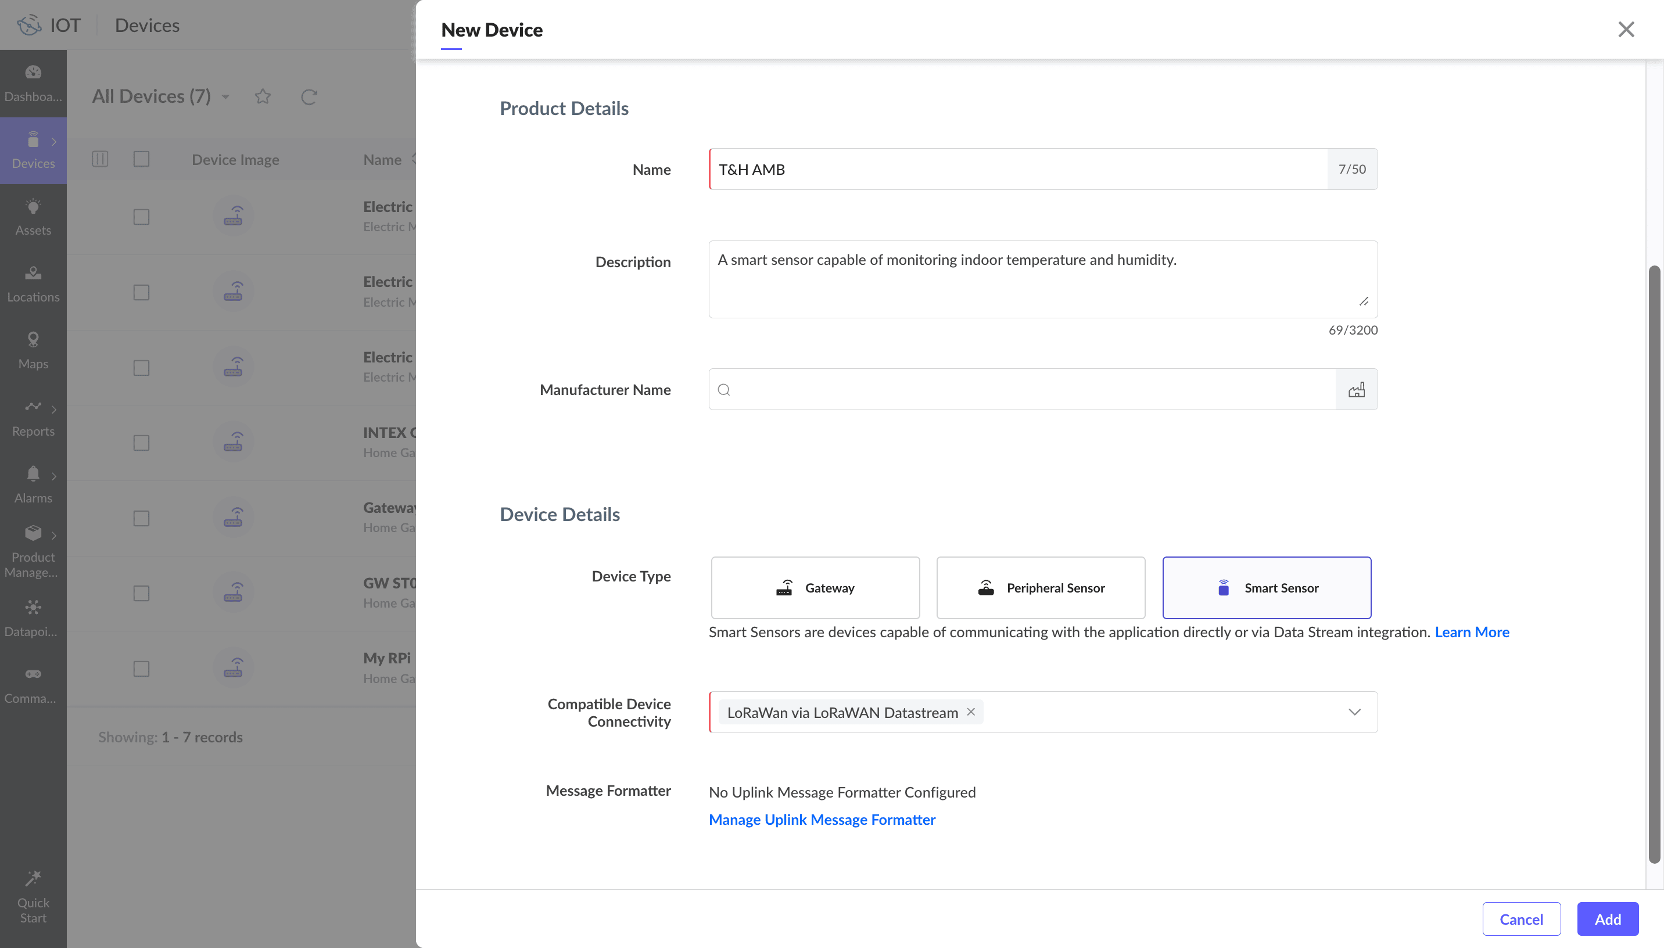Remove the LoRaWan via LoRaWAN Datastream tag

point(971,712)
